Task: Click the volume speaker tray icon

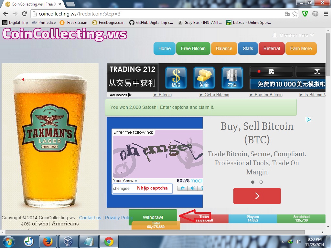Action: pos(298,242)
